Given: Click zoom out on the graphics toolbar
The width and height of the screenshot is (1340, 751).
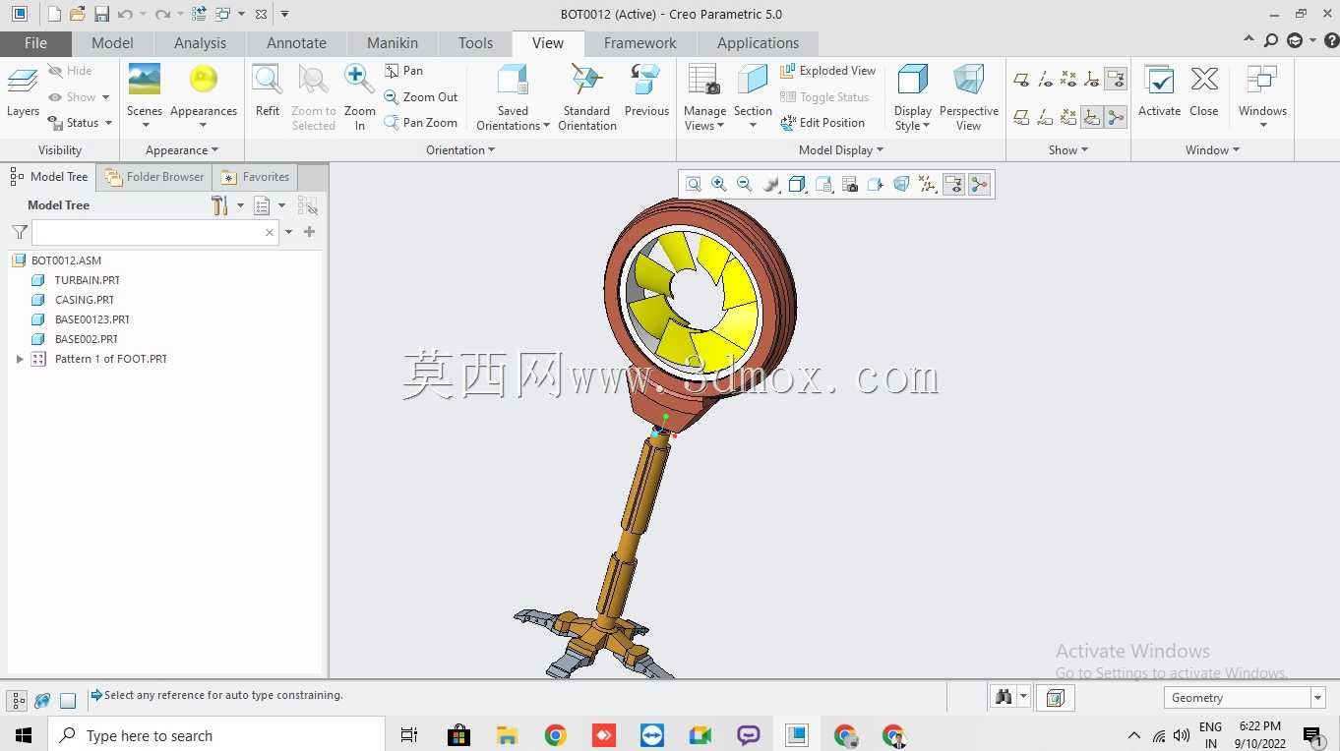Looking at the screenshot, I should tap(745, 184).
